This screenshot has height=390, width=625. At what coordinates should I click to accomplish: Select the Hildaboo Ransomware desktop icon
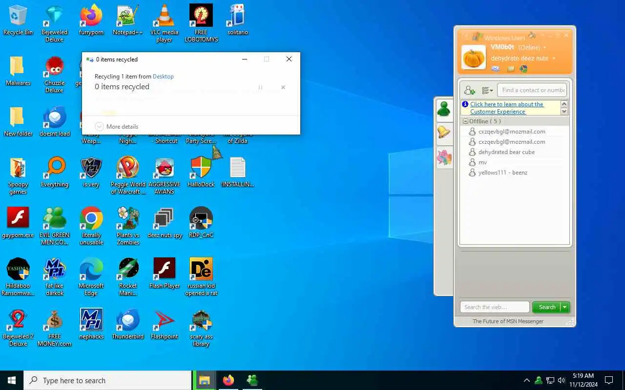click(18, 277)
